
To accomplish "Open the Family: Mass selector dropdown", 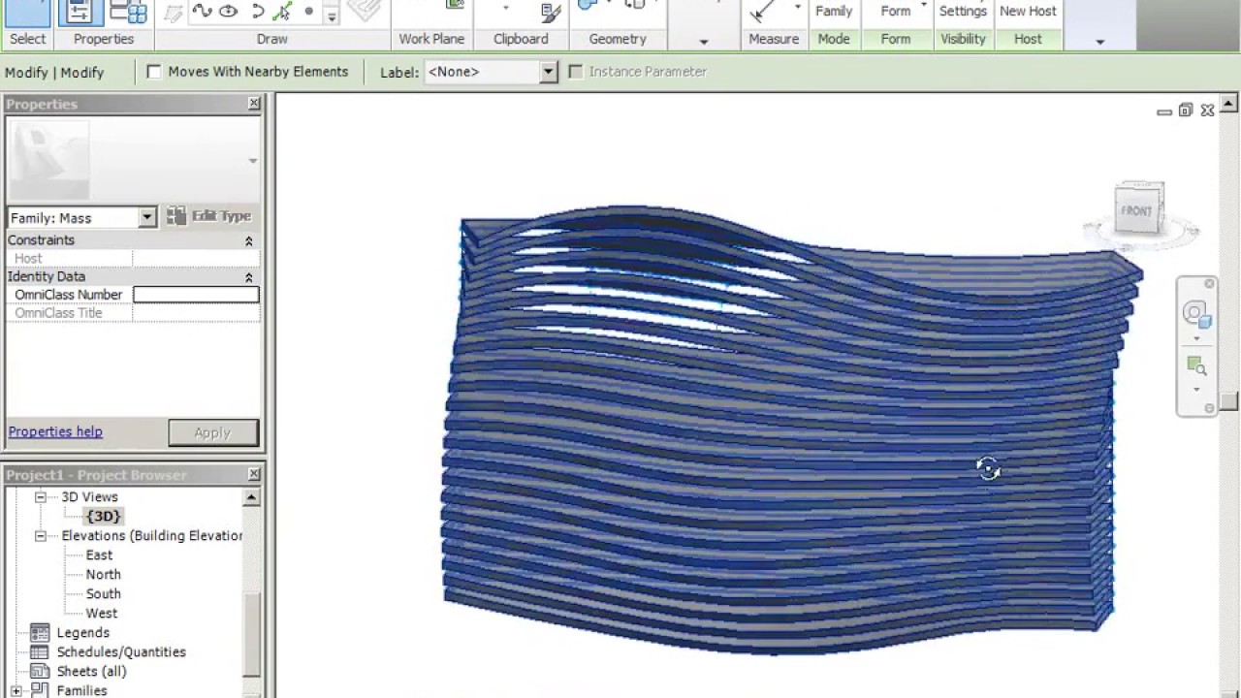I will [147, 218].
